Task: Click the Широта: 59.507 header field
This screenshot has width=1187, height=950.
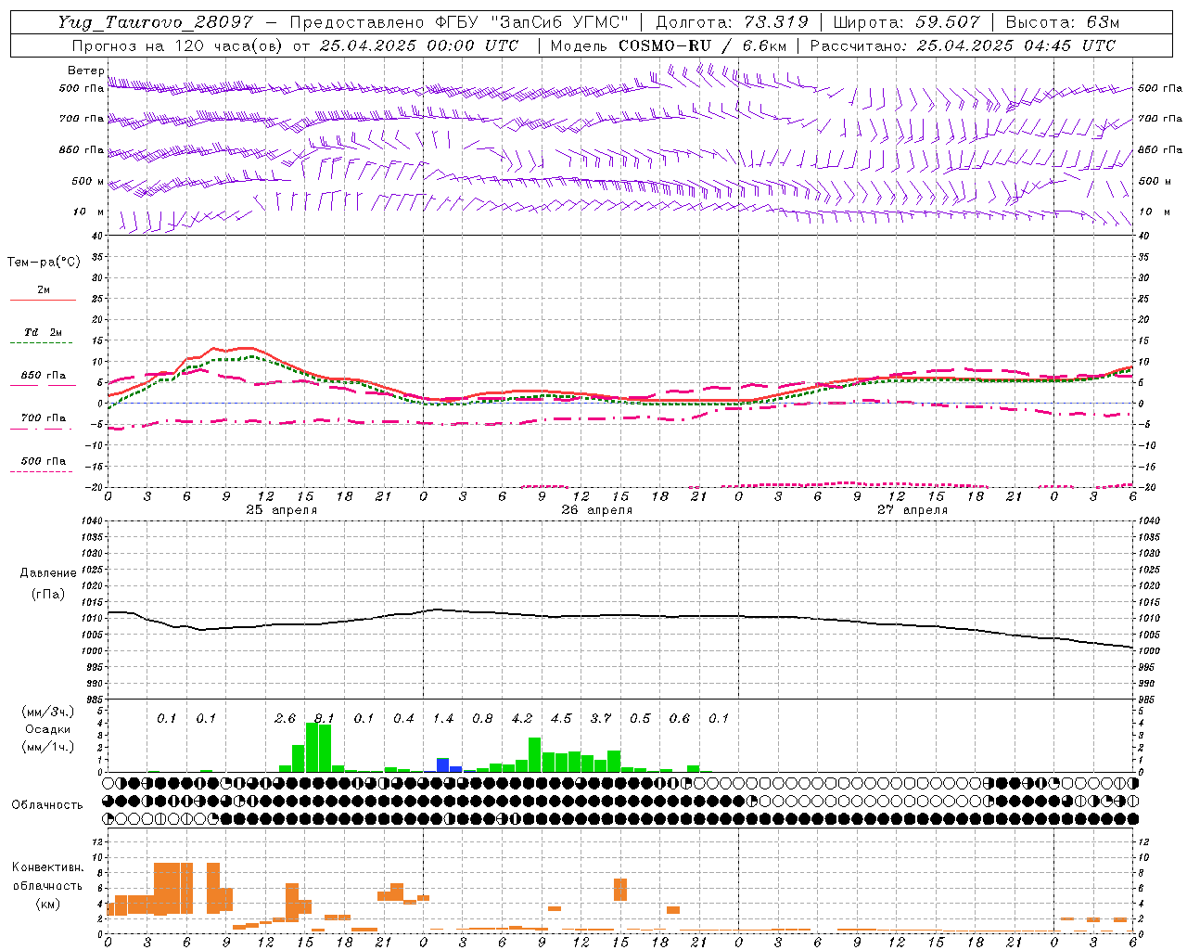Action: 906,22
